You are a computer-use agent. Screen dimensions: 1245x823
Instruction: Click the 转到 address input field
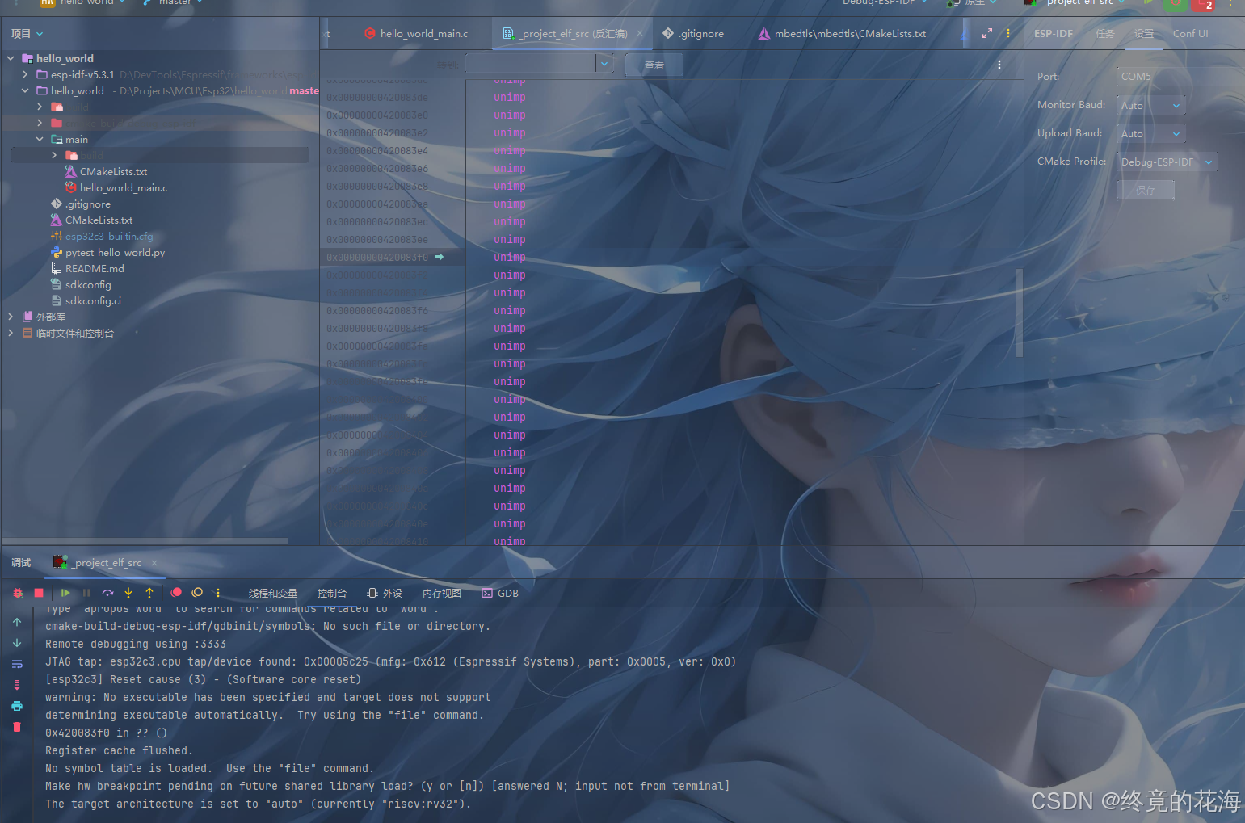coord(531,64)
